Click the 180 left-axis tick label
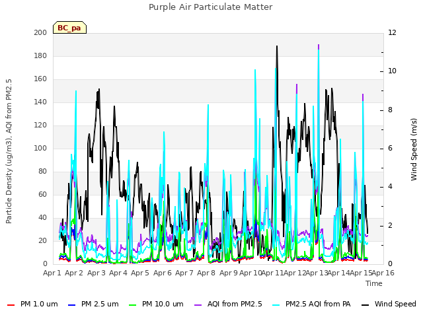423x317 pixels. 40,55
